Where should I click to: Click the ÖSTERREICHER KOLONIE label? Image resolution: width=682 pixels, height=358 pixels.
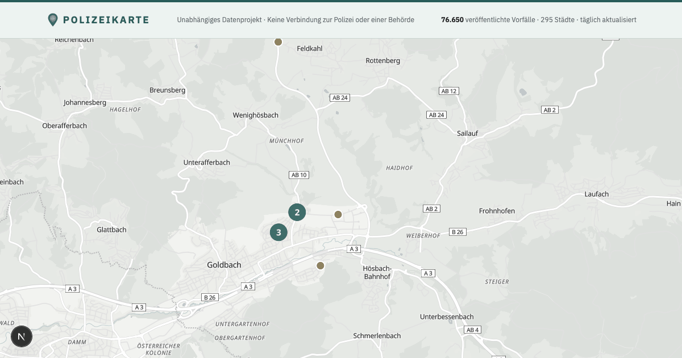159,349
